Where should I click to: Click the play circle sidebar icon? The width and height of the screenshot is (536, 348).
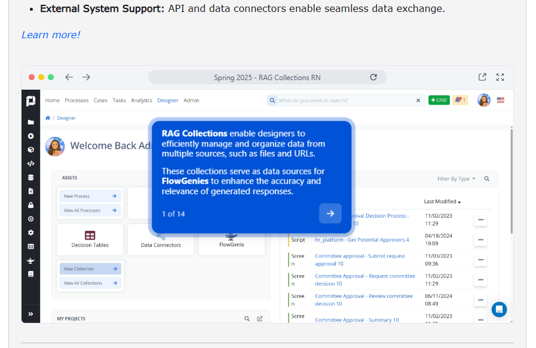(30, 136)
